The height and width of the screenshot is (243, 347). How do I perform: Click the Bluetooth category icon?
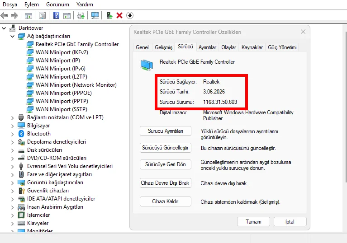click(x=21, y=134)
